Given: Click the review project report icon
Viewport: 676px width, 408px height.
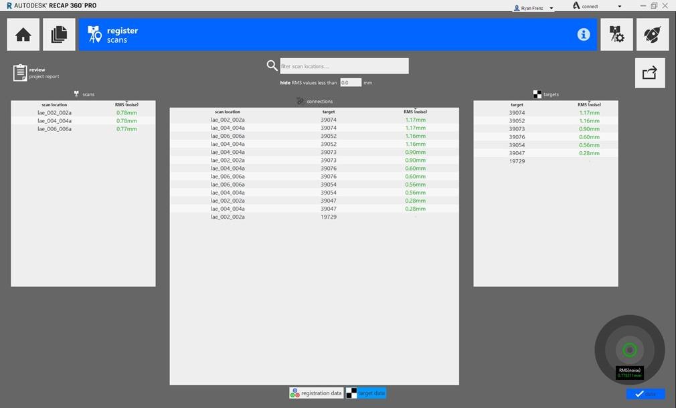Looking at the screenshot, I should coord(20,72).
